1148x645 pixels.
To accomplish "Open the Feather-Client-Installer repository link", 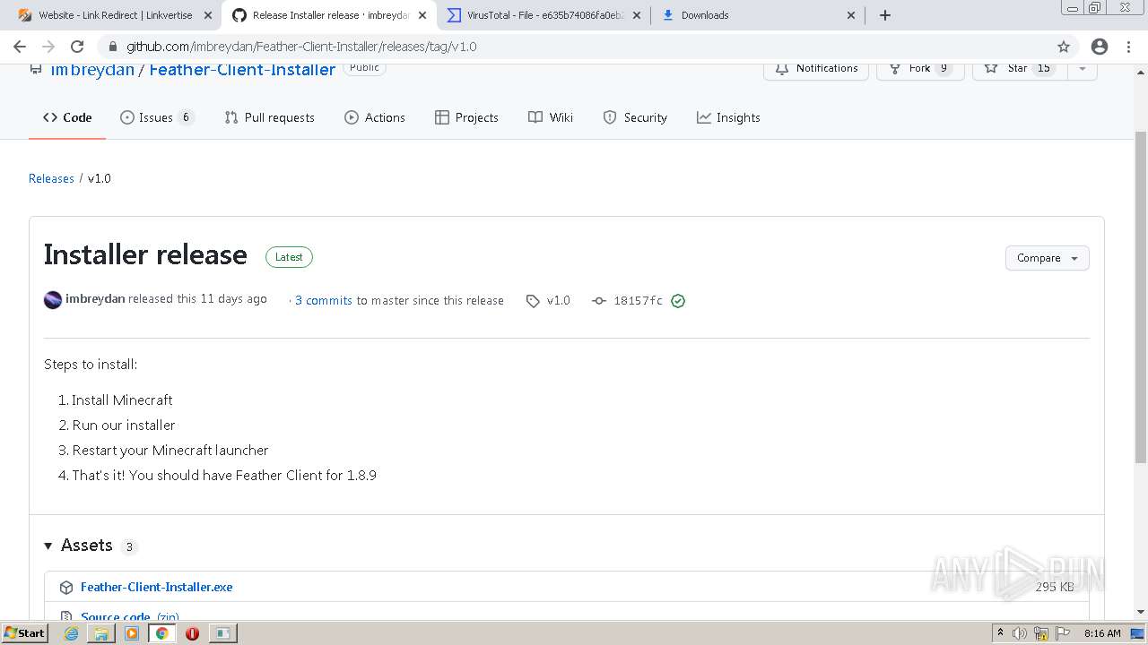I will click(x=242, y=70).
